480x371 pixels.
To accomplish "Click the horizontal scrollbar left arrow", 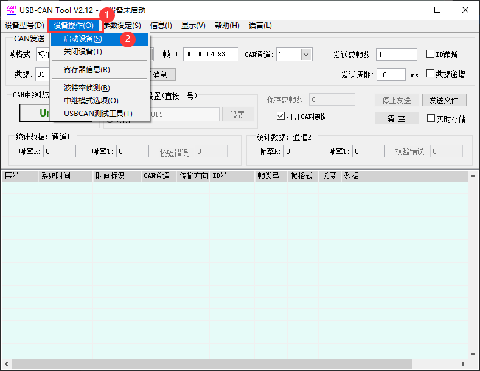I will pos(7,364).
